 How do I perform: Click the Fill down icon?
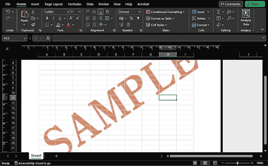219,18
